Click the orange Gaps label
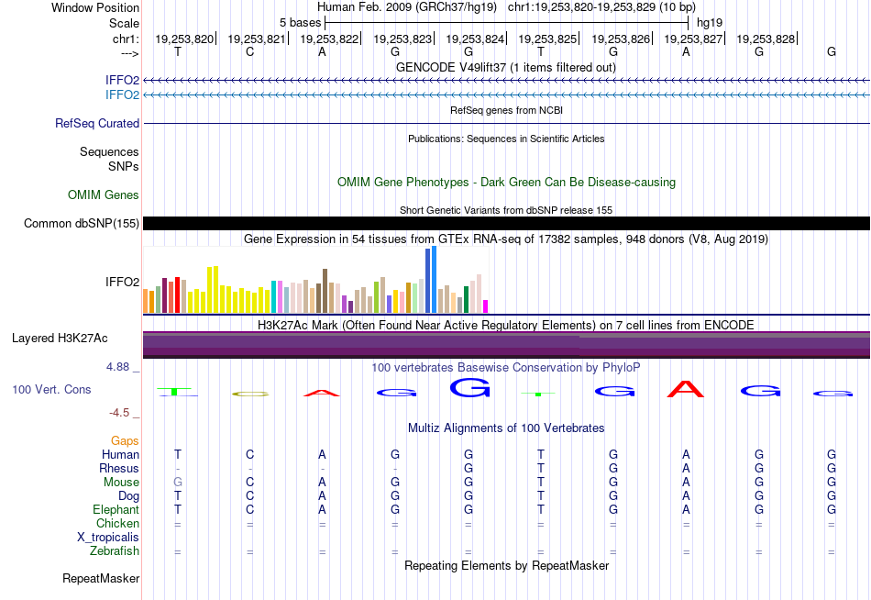Image resolution: width=871 pixels, height=600 pixels. [125, 441]
